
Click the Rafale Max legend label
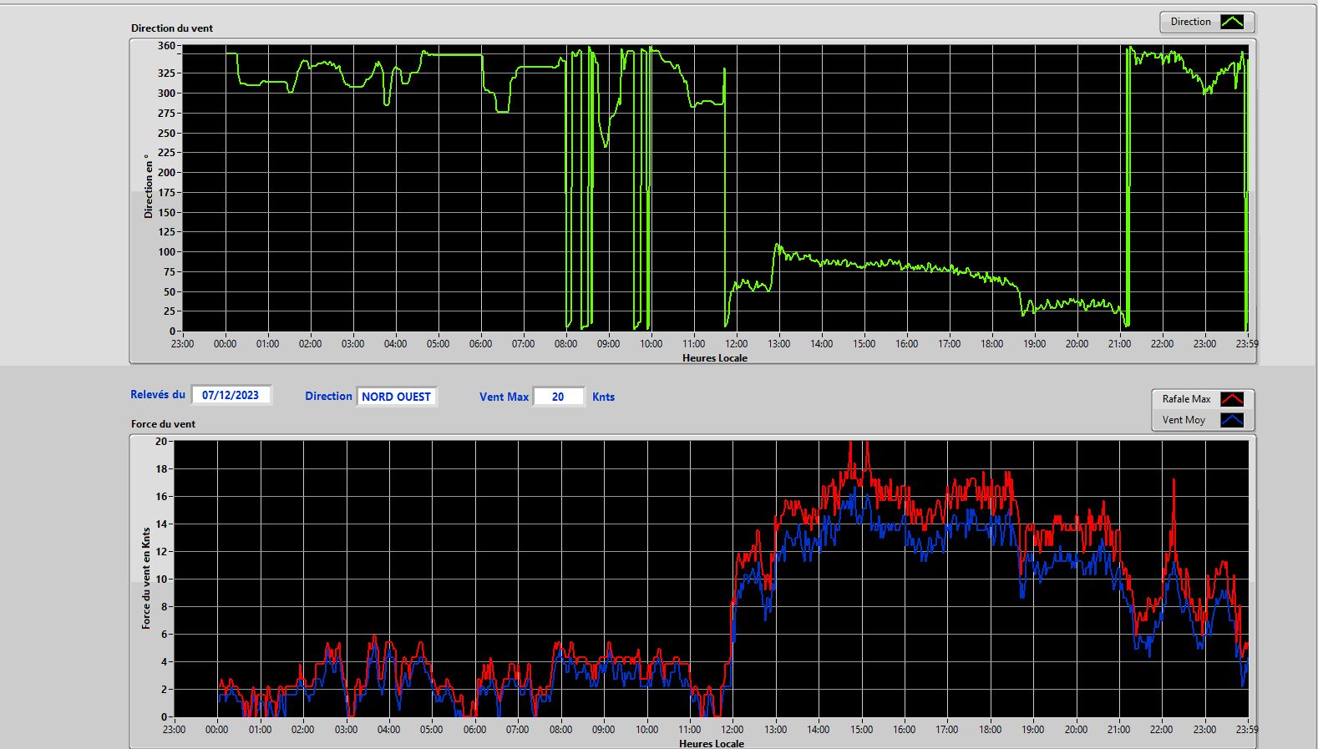click(x=1186, y=399)
